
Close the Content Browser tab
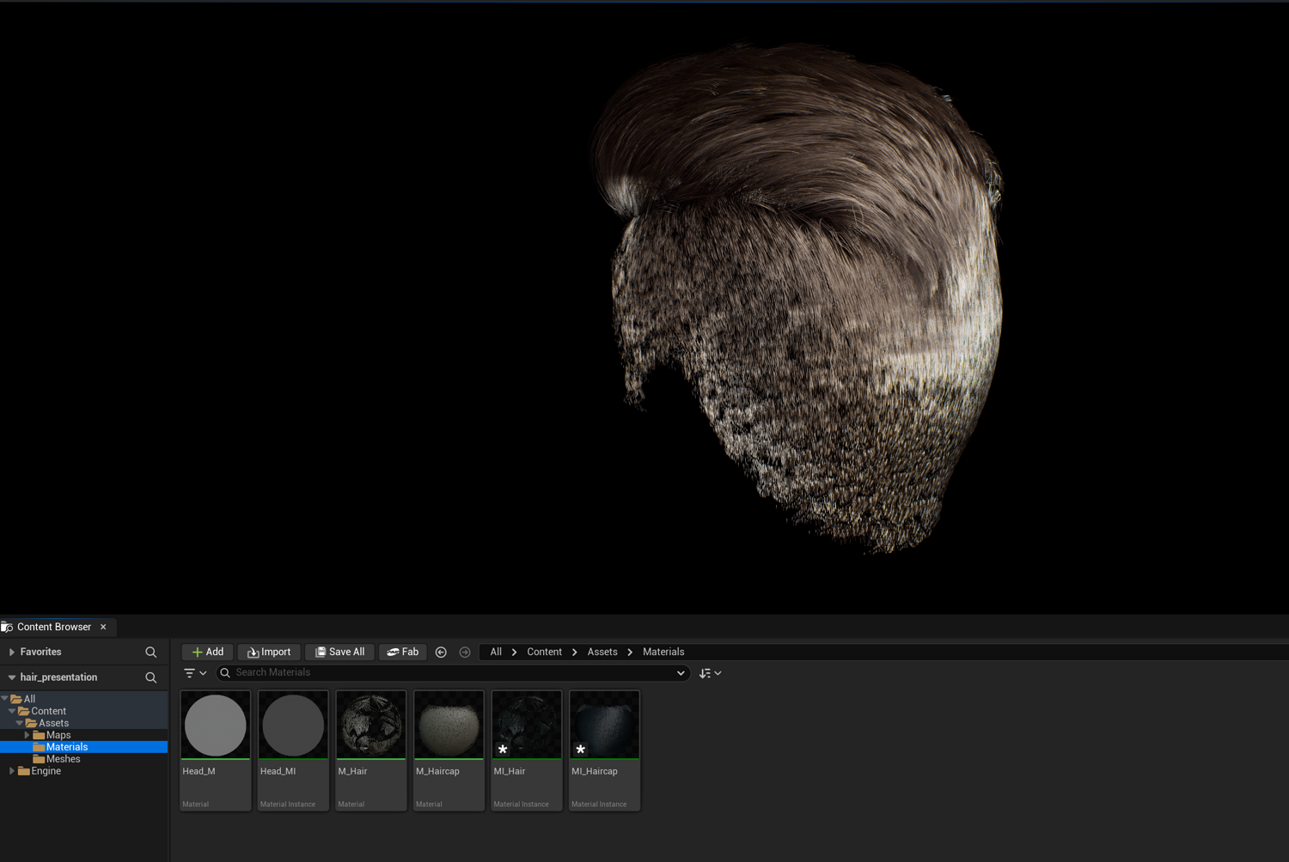click(103, 628)
